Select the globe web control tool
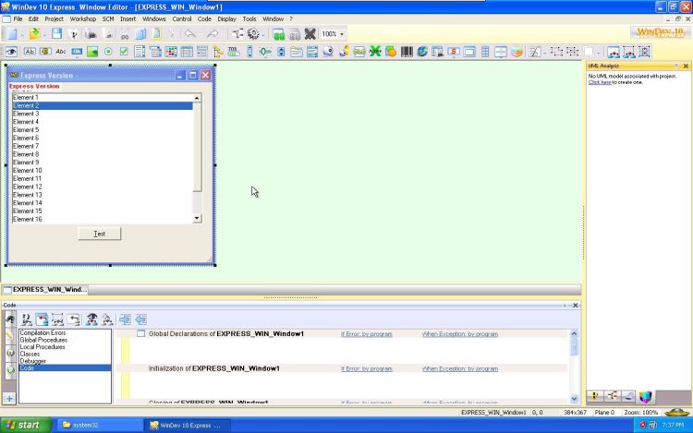This screenshot has width=693, height=433. click(x=422, y=52)
